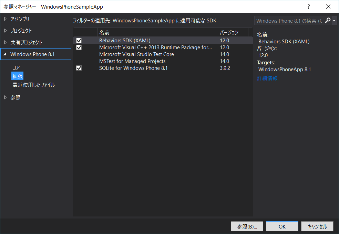
Task: Select SQLite for Windows Phone 8.1 row
Action: click(163, 68)
